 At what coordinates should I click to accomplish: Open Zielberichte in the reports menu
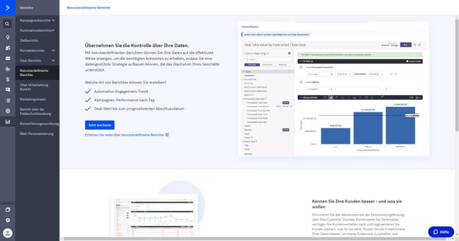tap(29, 40)
